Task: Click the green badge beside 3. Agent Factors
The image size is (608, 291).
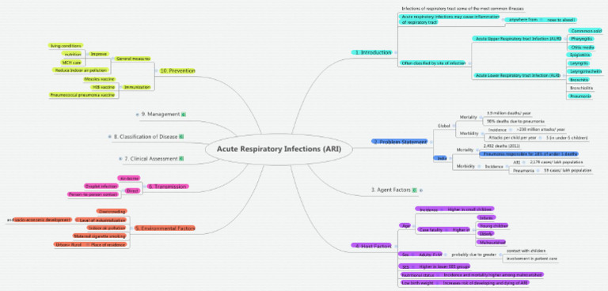Action: [415, 191]
